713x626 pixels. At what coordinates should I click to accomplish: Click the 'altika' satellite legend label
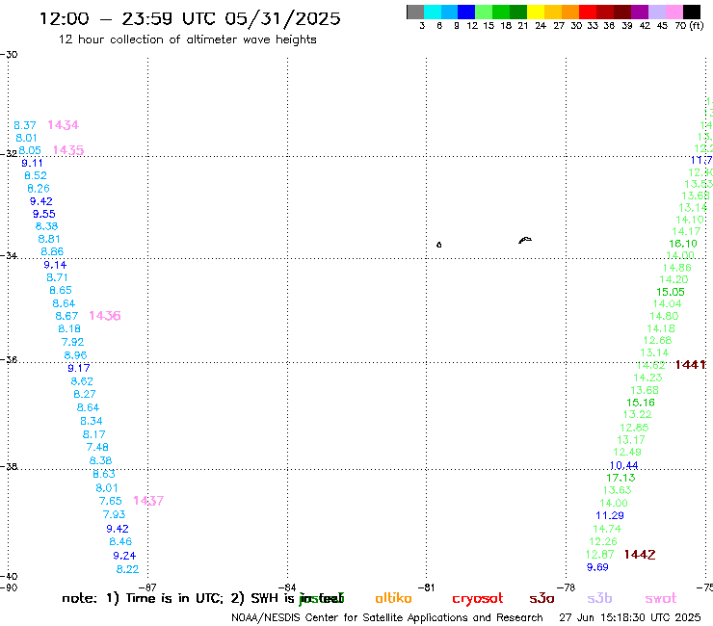[393, 598]
